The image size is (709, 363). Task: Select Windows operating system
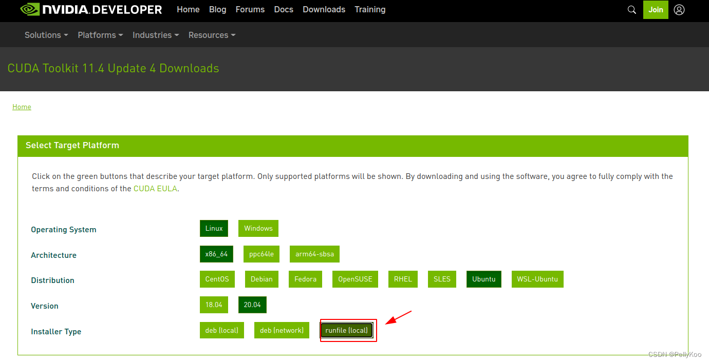258,229
